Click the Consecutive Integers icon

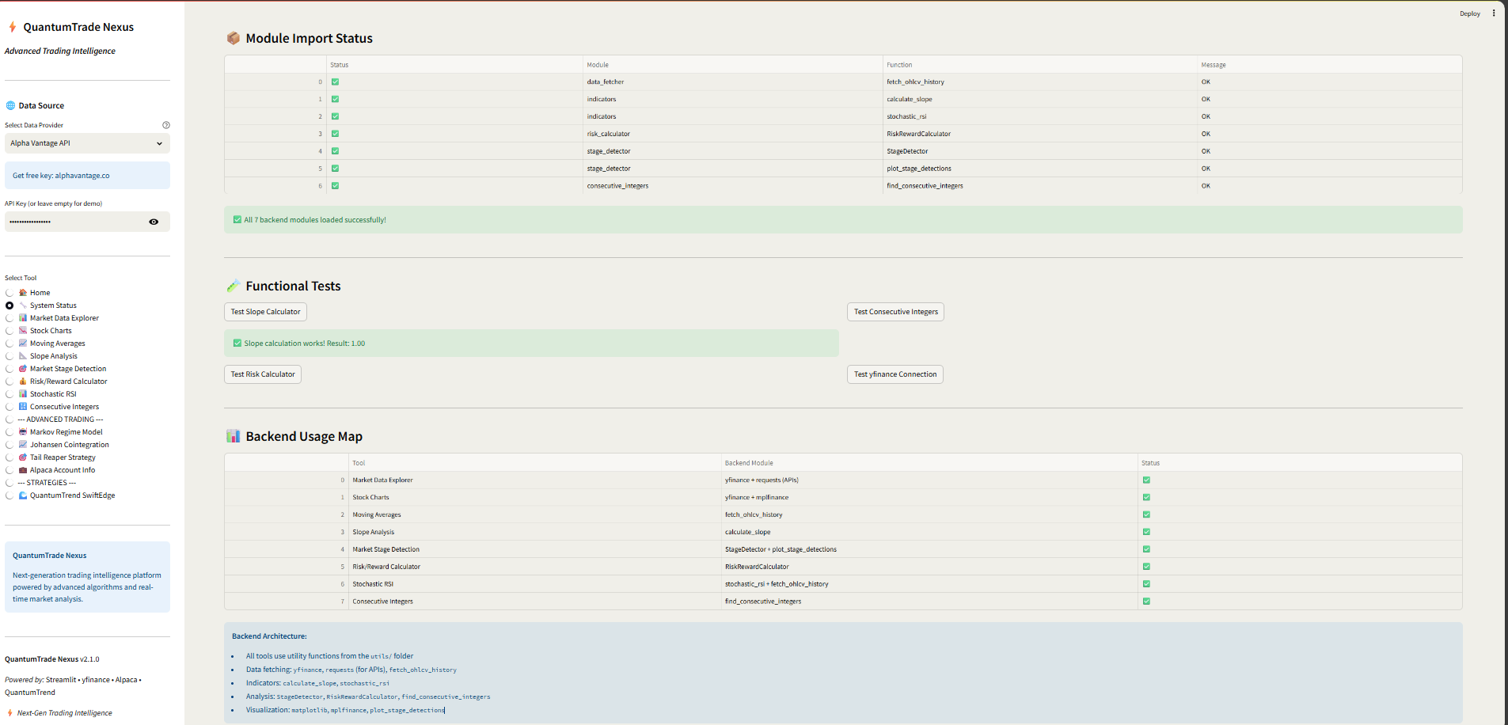point(23,407)
